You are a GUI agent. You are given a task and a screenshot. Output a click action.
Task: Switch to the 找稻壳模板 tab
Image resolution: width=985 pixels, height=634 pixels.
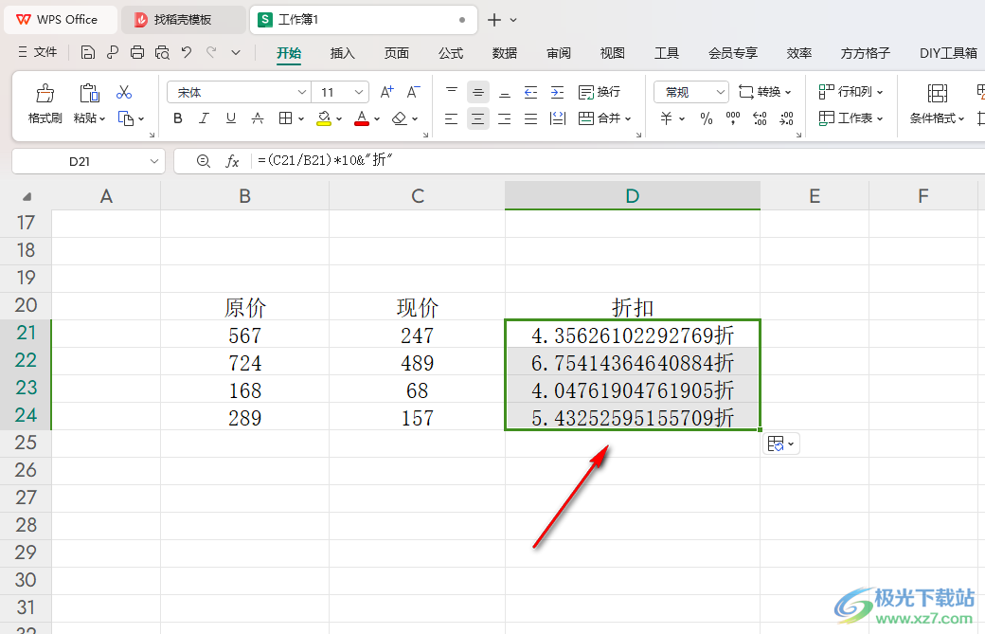(x=184, y=20)
